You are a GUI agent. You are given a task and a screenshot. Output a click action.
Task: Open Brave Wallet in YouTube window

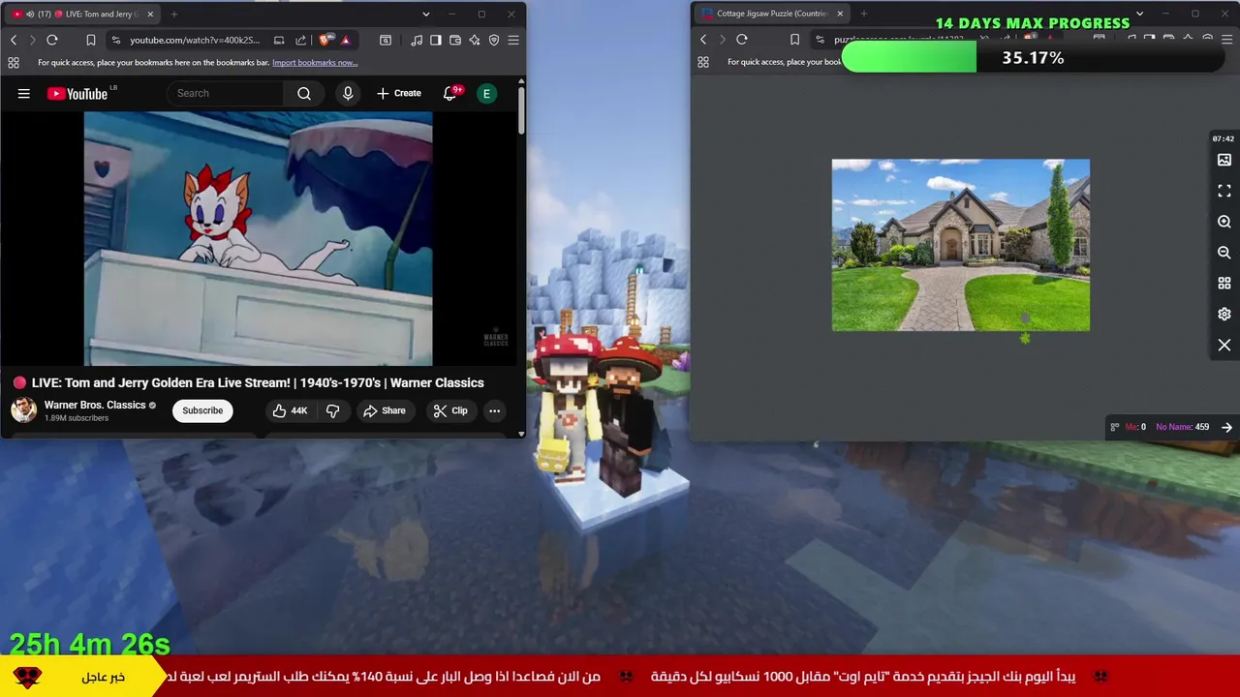[455, 40]
